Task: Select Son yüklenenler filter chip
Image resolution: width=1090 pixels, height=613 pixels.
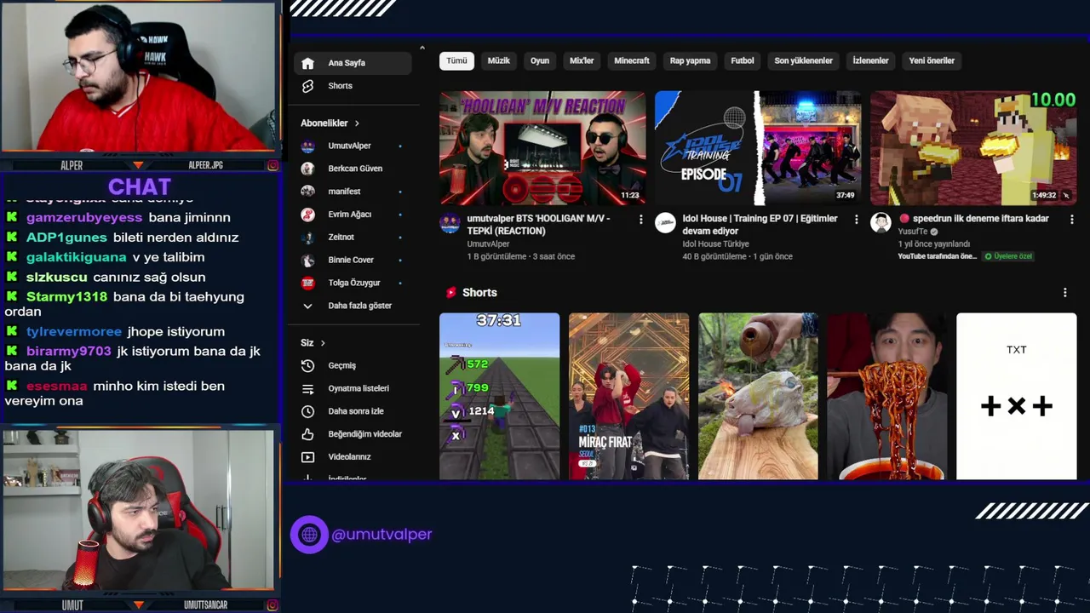Action: (x=803, y=60)
